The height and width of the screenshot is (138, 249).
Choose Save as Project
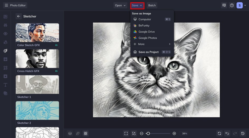click(x=152, y=52)
